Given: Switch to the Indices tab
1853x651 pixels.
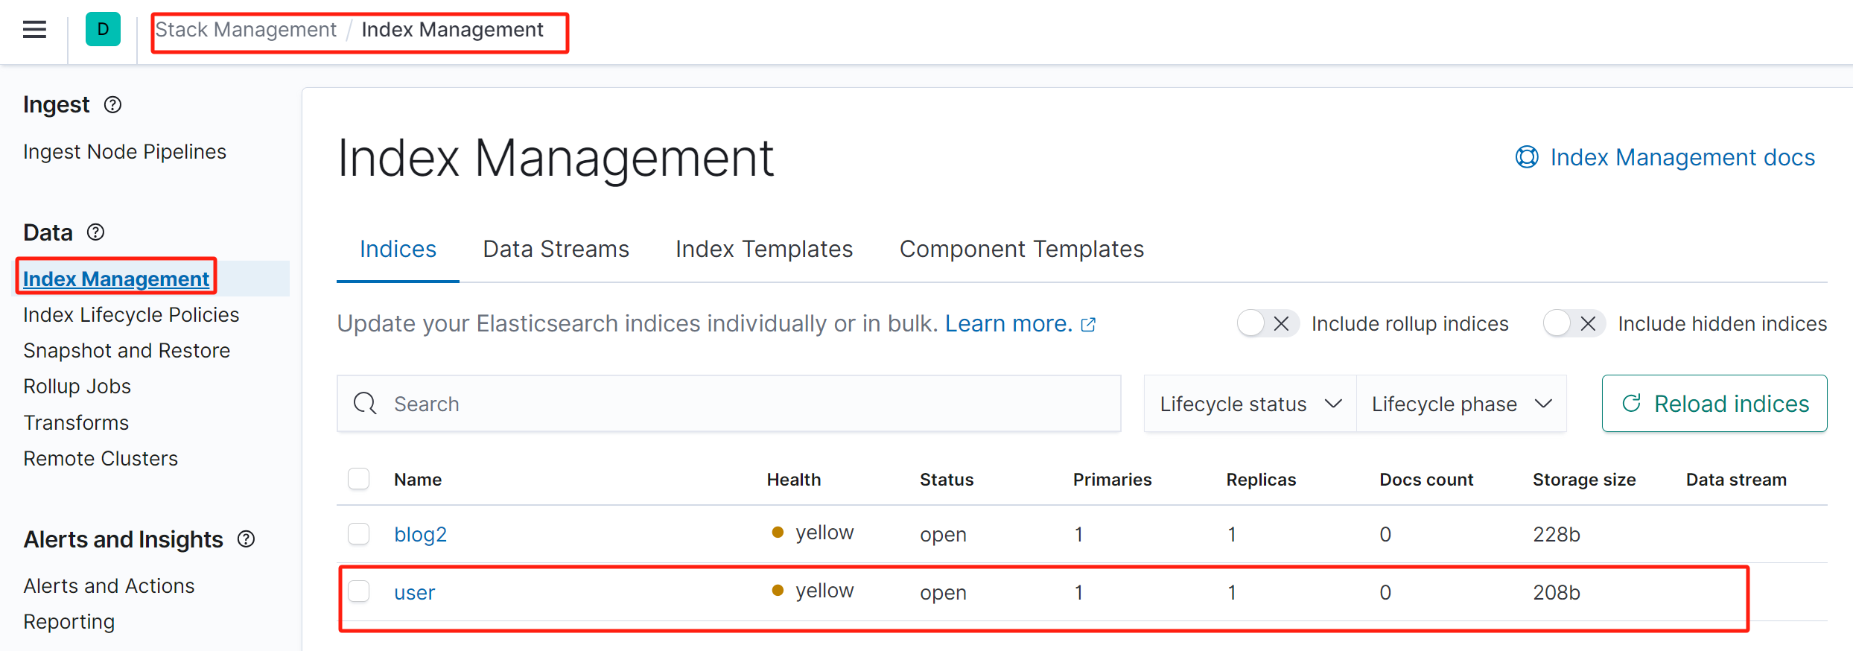Looking at the screenshot, I should pos(398,249).
